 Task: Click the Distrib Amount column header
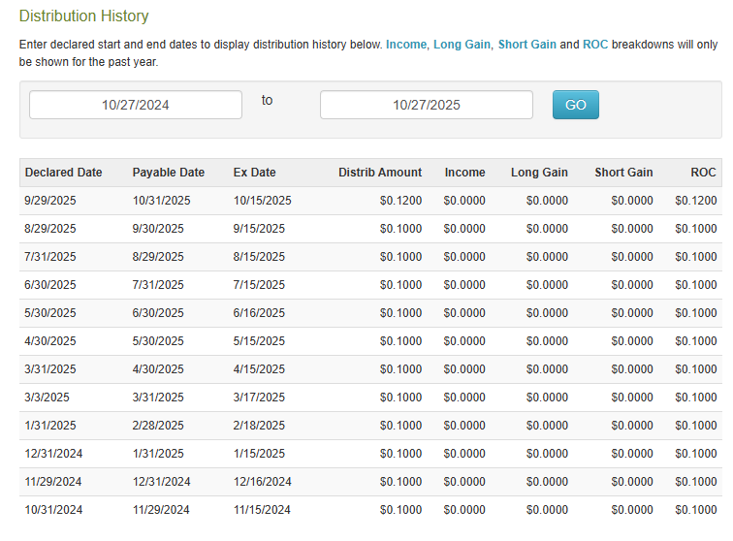pyautogui.click(x=380, y=173)
